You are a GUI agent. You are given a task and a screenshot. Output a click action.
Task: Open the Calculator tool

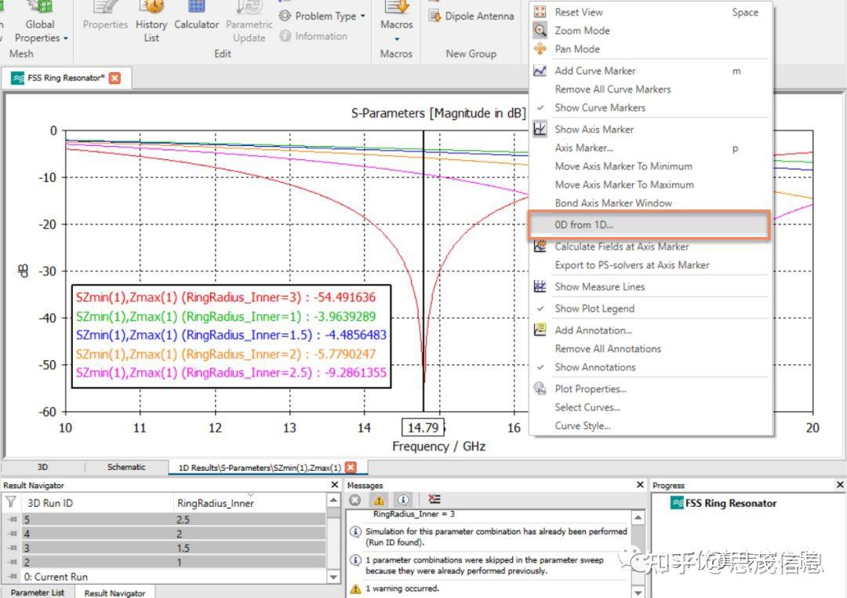196,20
